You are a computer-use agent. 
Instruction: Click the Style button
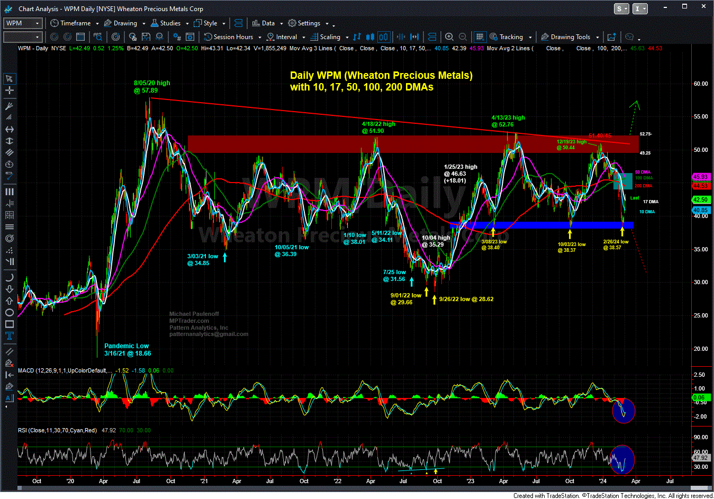coord(206,23)
